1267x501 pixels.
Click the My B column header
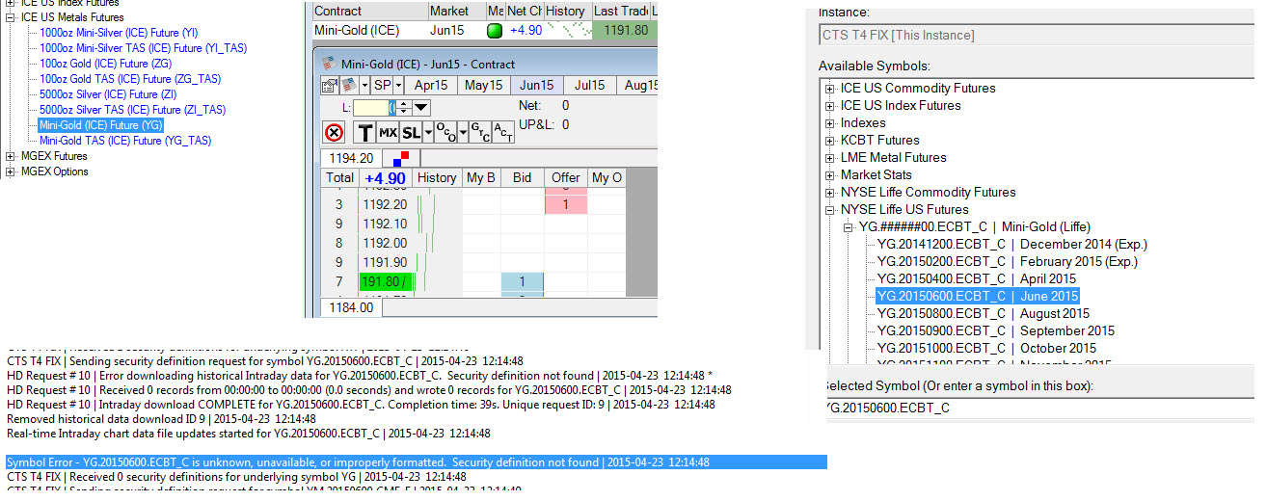click(x=481, y=177)
